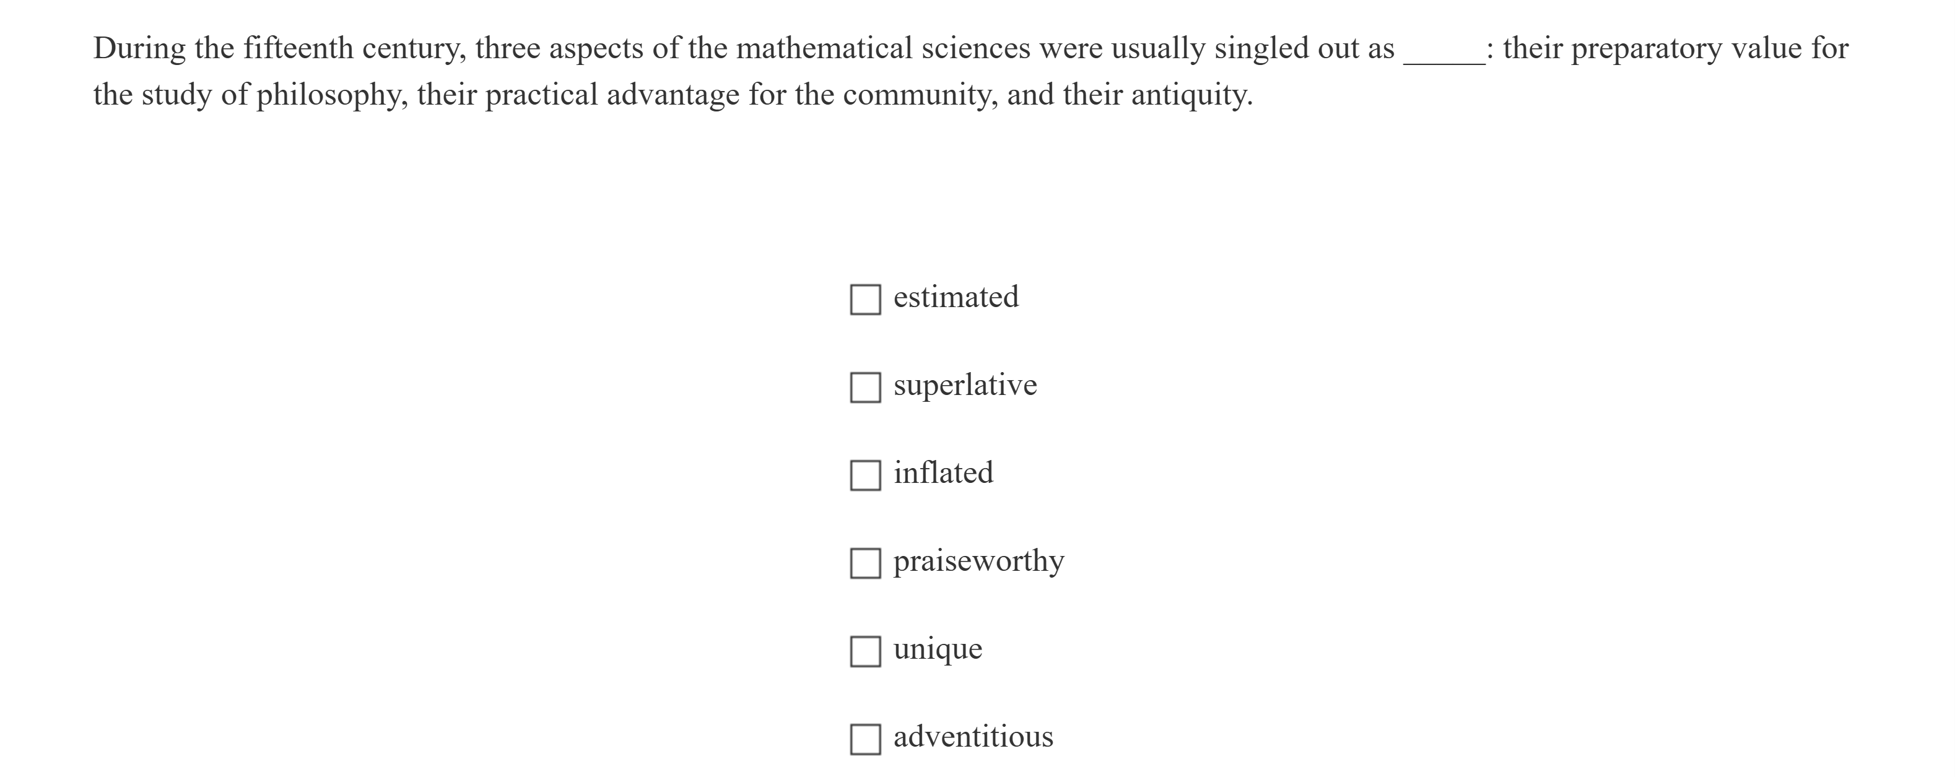This screenshot has width=1955, height=777.
Task: Check the inflated checkbox
Action: [x=865, y=475]
